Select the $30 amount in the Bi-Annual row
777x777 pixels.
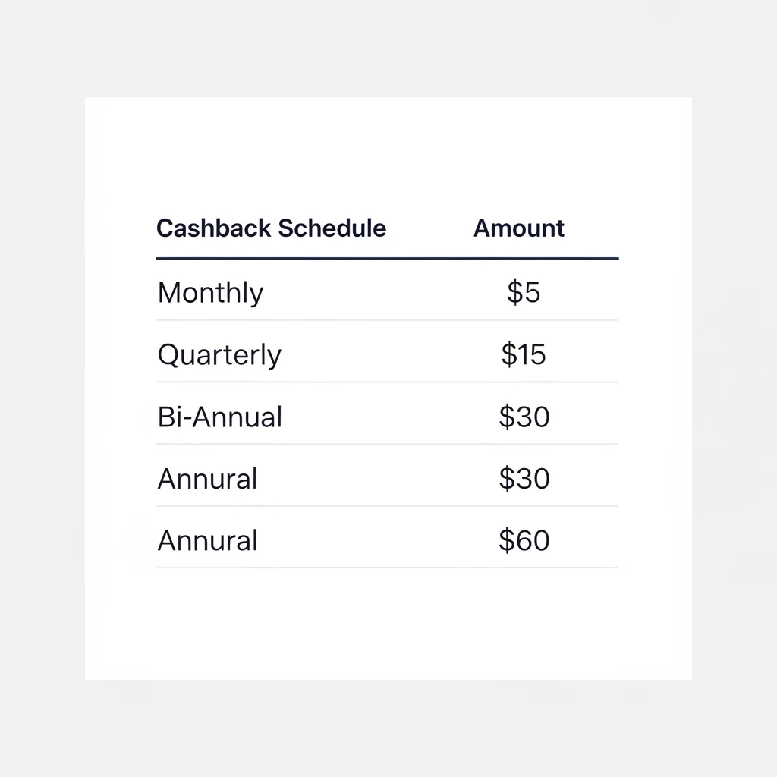tap(524, 417)
